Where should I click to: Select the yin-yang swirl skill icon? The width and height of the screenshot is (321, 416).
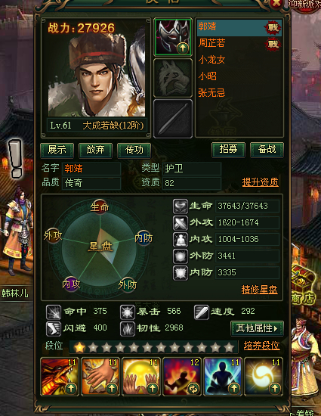coord(264,377)
